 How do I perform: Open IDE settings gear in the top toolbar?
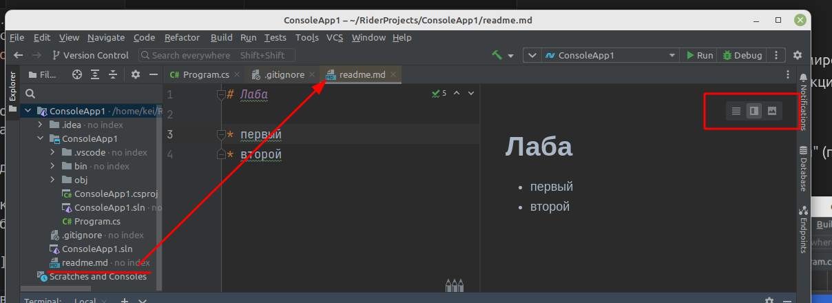798,55
